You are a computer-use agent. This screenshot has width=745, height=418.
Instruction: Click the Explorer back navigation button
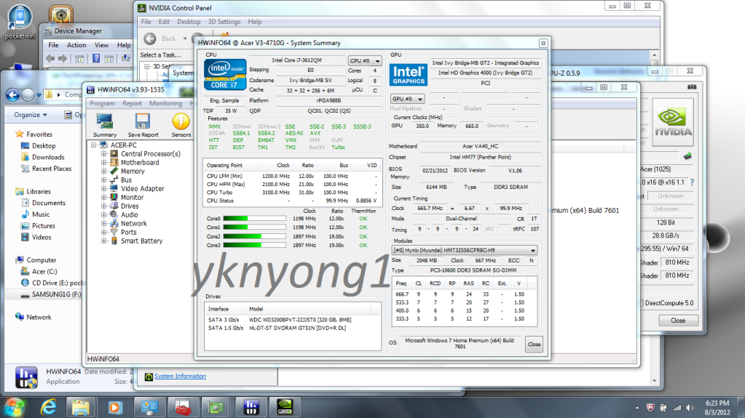pos(13,95)
